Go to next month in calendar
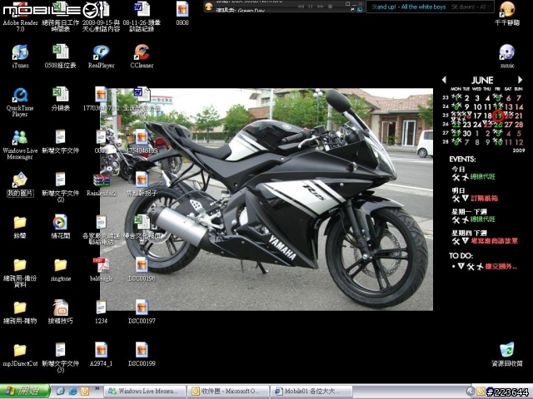 (520, 80)
